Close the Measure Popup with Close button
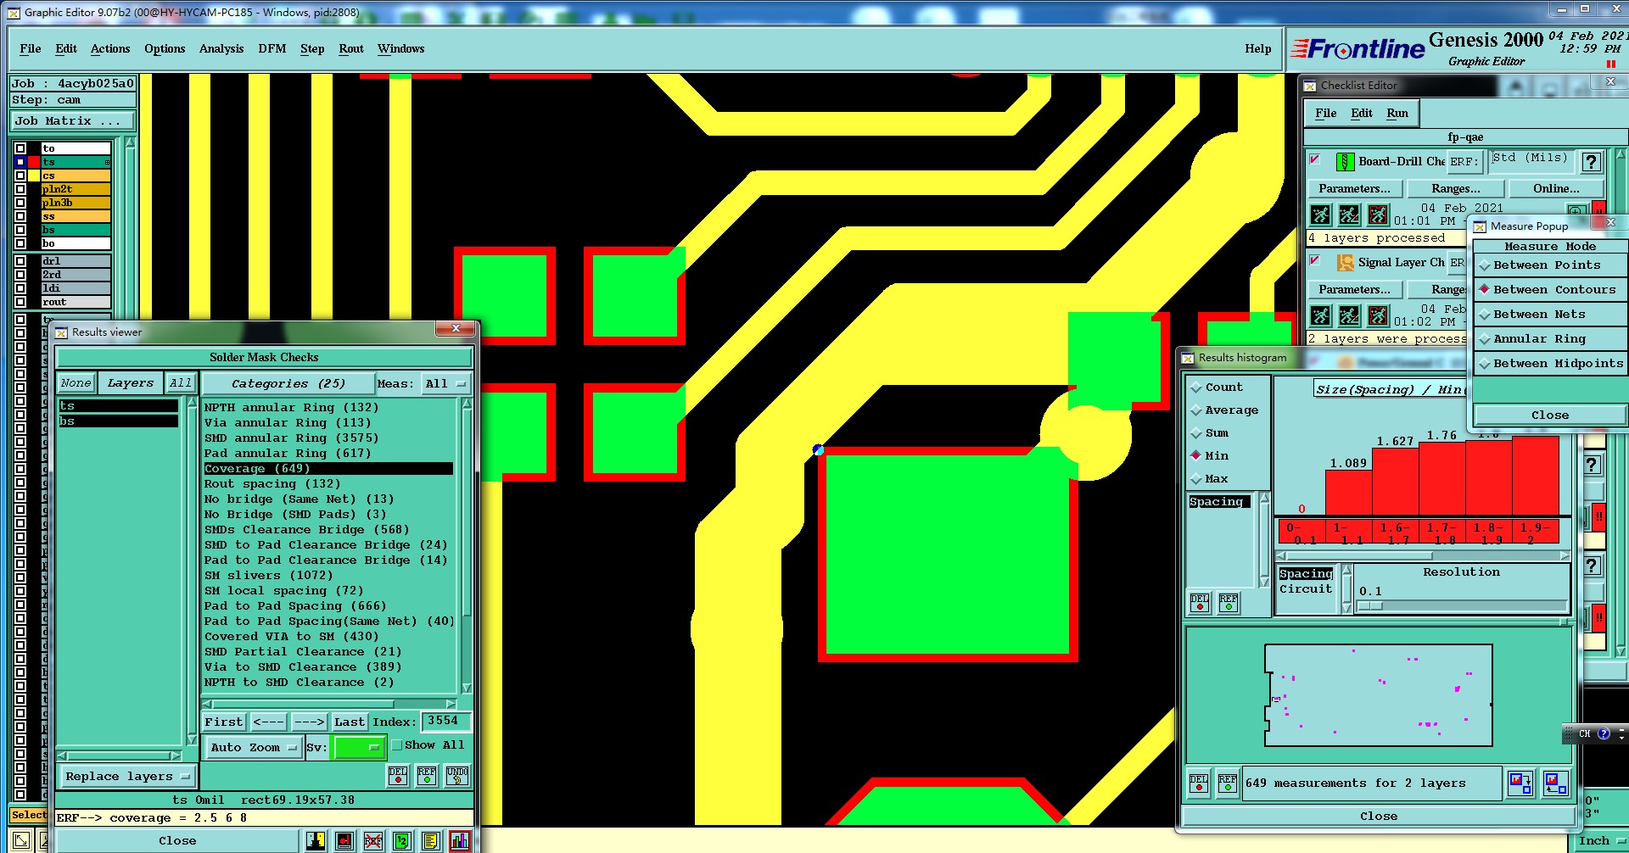This screenshot has width=1629, height=853. tap(1549, 415)
